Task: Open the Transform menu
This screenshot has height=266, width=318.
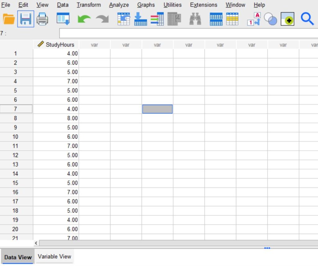Action: tap(89, 5)
